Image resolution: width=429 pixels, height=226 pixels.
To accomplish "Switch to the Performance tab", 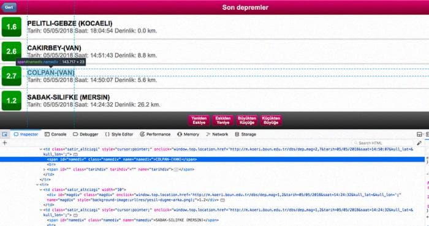I will point(155,134).
